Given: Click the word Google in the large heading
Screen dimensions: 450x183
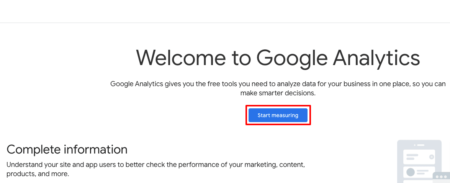Looking at the screenshot, I should [x=292, y=58].
